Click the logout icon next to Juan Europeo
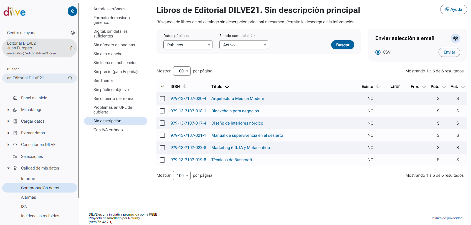Viewport: 471px width, 225px height. point(73,48)
